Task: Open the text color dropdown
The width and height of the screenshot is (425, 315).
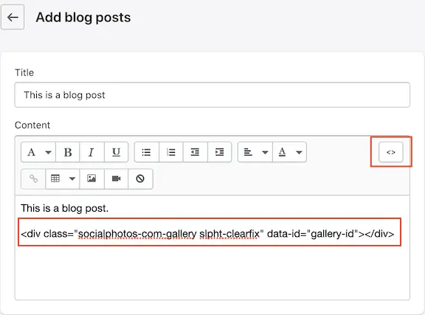Action: [x=289, y=152]
